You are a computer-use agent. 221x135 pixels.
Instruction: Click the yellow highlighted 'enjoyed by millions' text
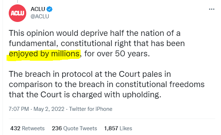pyautogui.click(x=44, y=54)
